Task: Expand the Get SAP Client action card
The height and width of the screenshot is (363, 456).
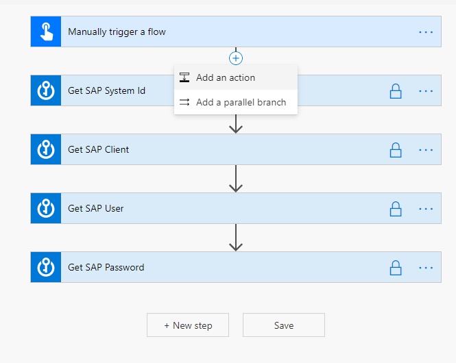Action: click(236, 149)
